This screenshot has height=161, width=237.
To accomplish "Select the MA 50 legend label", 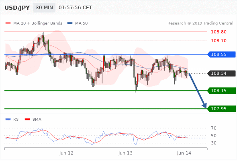I will pos(81,23).
